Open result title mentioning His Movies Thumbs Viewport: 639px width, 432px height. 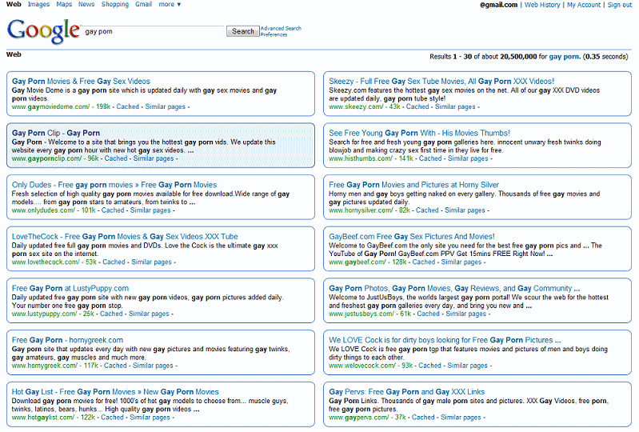point(419,133)
